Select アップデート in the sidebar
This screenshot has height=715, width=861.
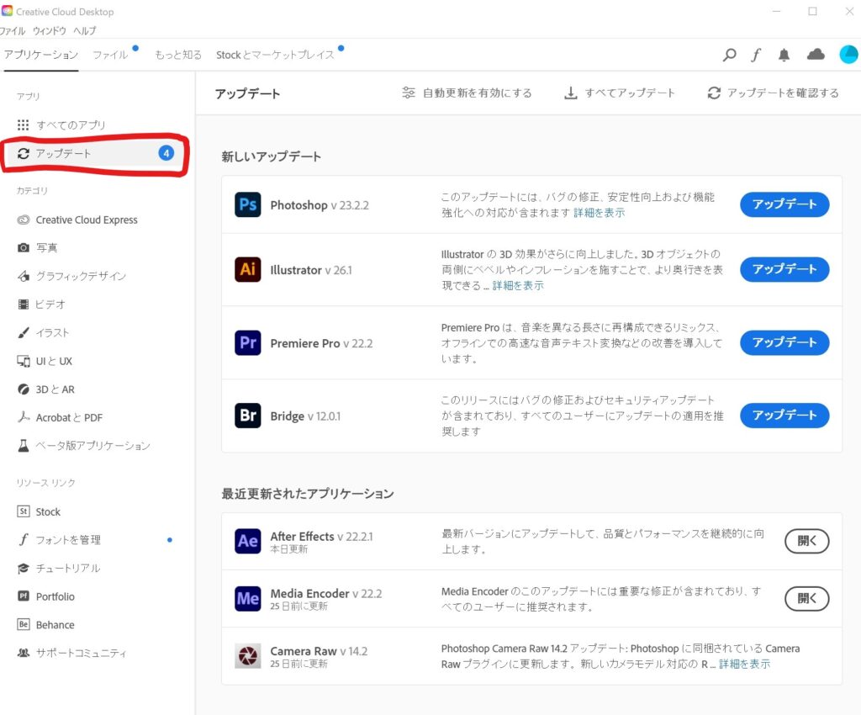96,153
